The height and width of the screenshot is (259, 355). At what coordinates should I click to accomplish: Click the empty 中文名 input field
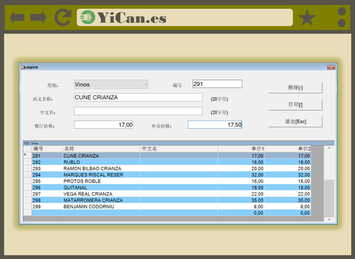coord(138,111)
